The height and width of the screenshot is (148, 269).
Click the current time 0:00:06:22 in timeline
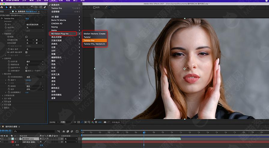(x=6, y=131)
